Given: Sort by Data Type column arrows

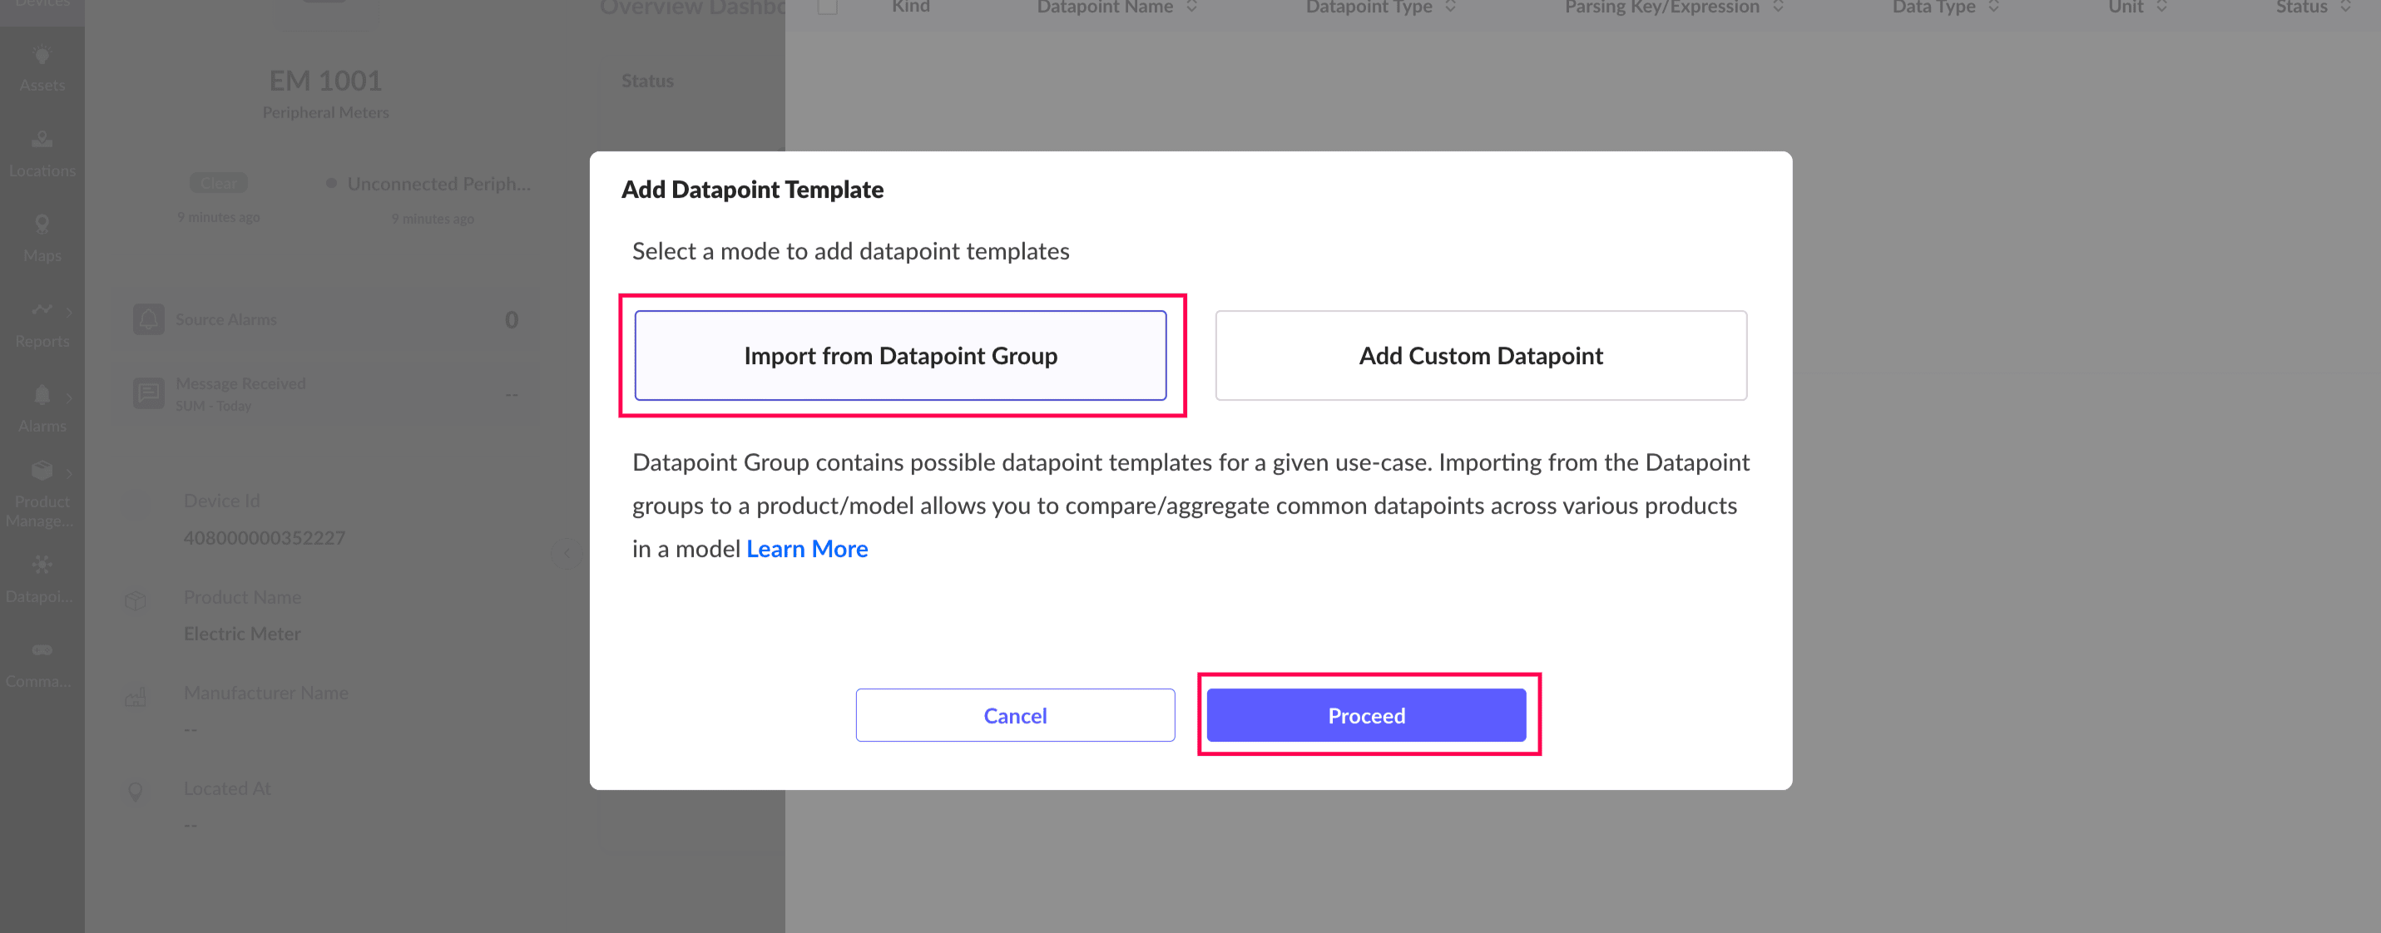Looking at the screenshot, I should [1993, 7].
